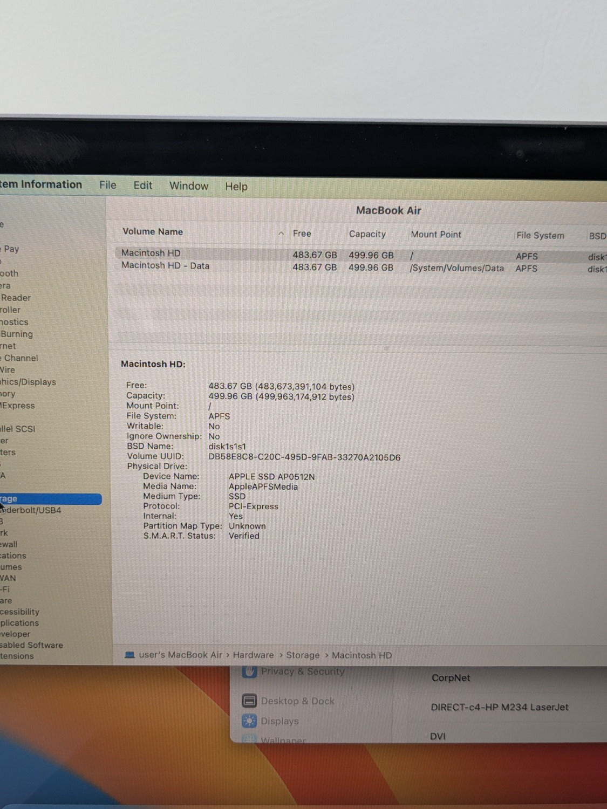The width and height of the screenshot is (607, 809).
Task: Open Displays icon in System Settings
Action: tap(249, 721)
